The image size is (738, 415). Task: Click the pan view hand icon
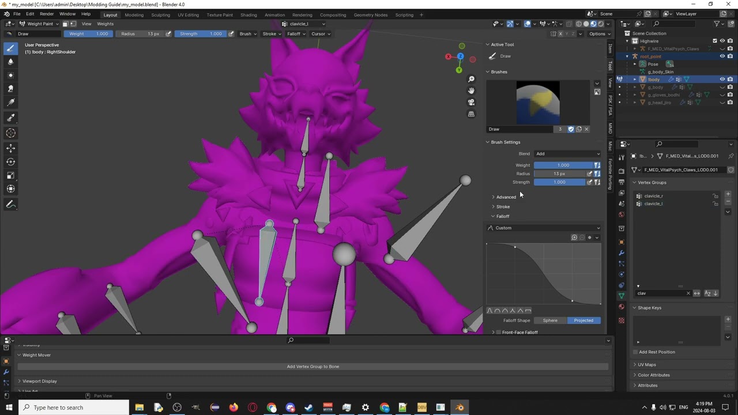471,90
